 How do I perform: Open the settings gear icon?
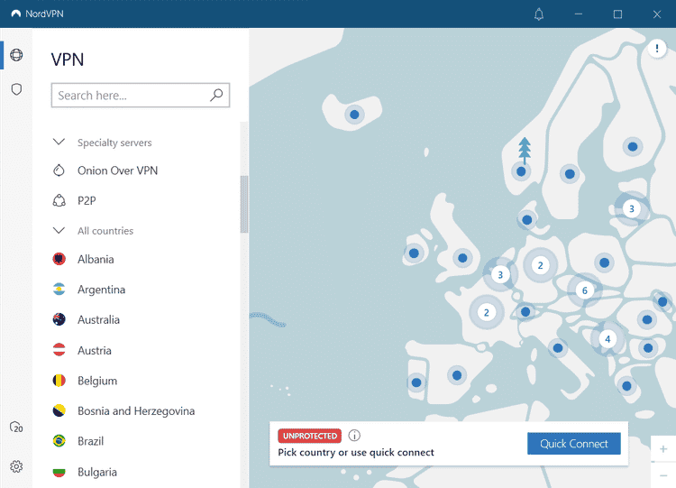(16, 466)
